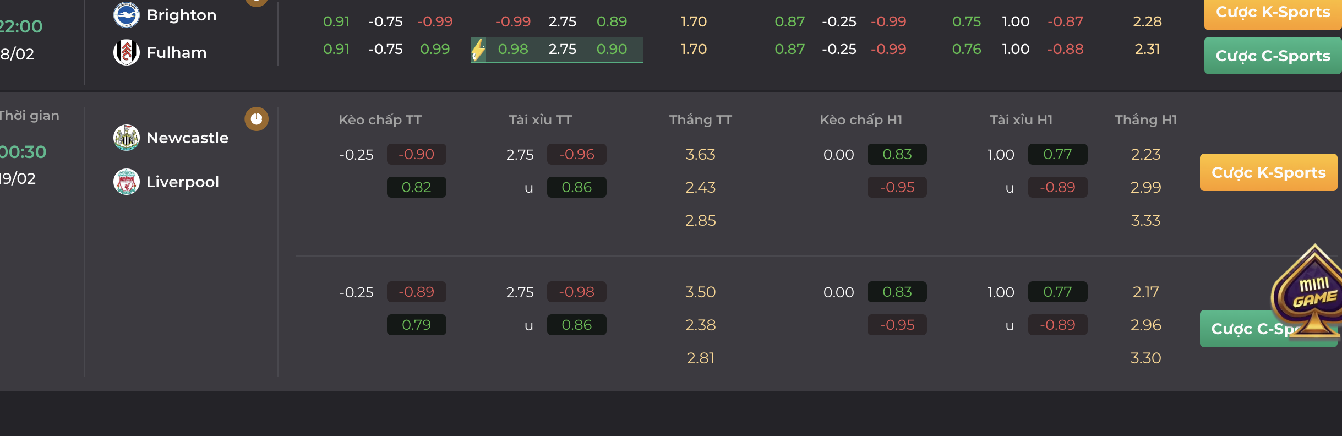The height and width of the screenshot is (436, 1342).
Task: Click the Brighton club badge icon
Action: 127,15
